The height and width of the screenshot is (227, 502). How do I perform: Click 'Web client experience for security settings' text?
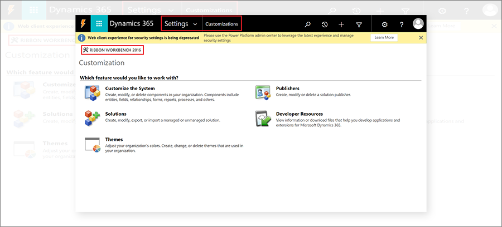click(143, 38)
